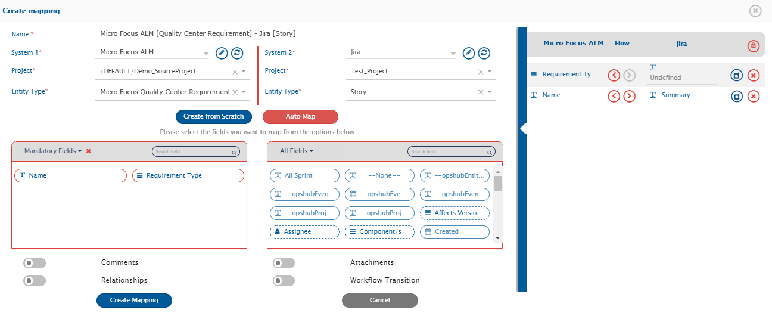This screenshot has height=319, width=772.
Task: Set backward flow arrow for Name mapping
Action: [614, 96]
